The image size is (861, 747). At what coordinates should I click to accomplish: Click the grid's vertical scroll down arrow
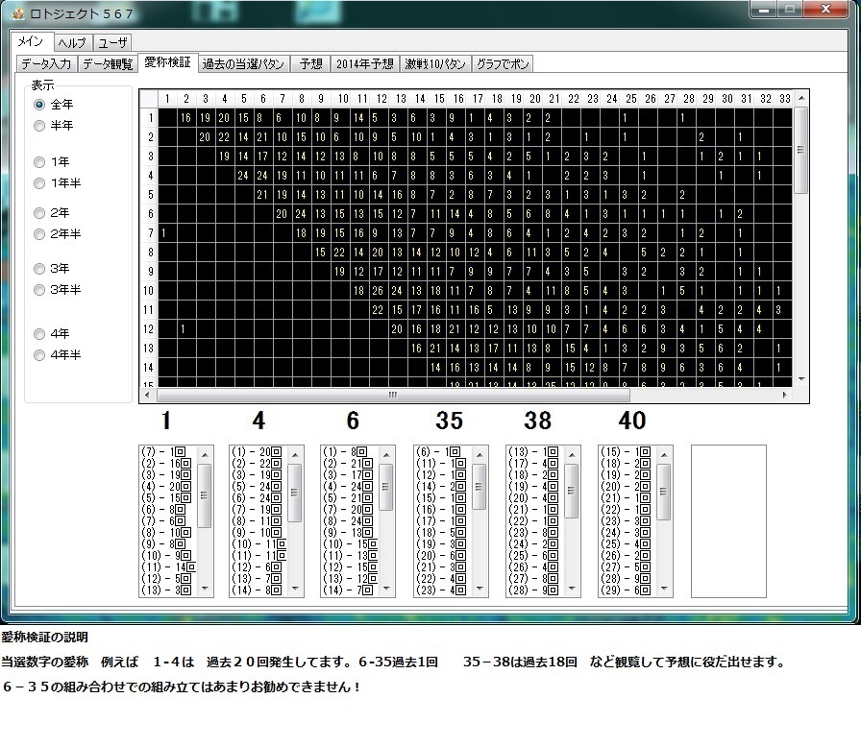pyautogui.click(x=801, y=379)
